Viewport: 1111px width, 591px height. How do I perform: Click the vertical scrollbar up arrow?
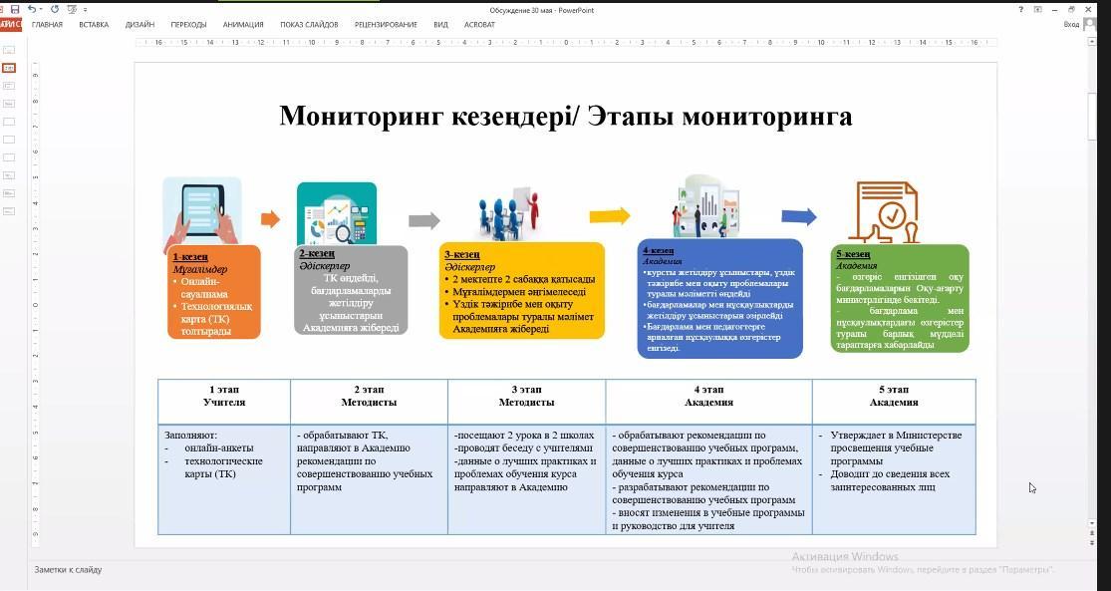point(1092,43)
